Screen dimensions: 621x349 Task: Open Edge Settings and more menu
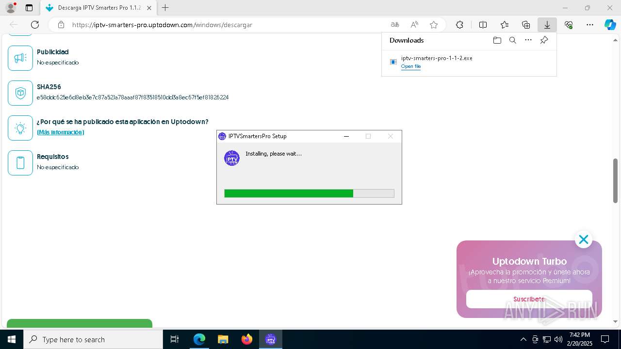pos(590,25)
